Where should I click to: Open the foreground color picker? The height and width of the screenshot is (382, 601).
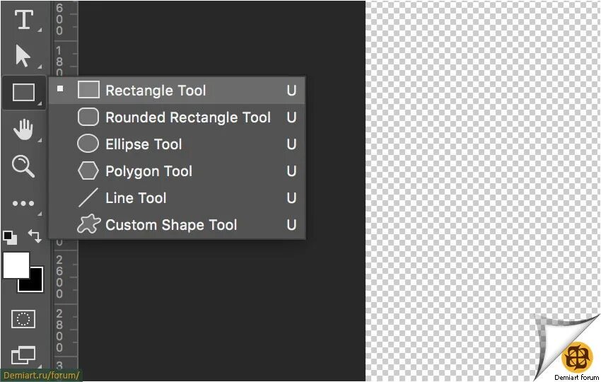coord(16,265)
